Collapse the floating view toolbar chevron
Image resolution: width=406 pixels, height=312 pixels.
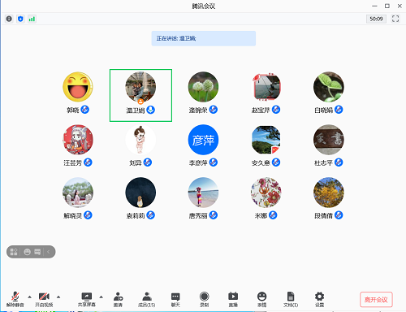(x=49, y=252)
